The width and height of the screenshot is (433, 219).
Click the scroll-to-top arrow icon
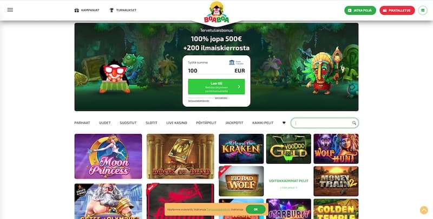click(424, 210)
